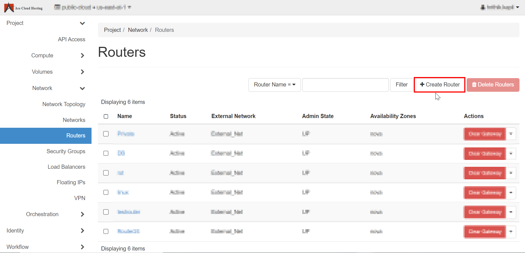Expand the Orchestration chevron arrow
This screenshot has height=253, width=525.
click(x=82, y=214)
